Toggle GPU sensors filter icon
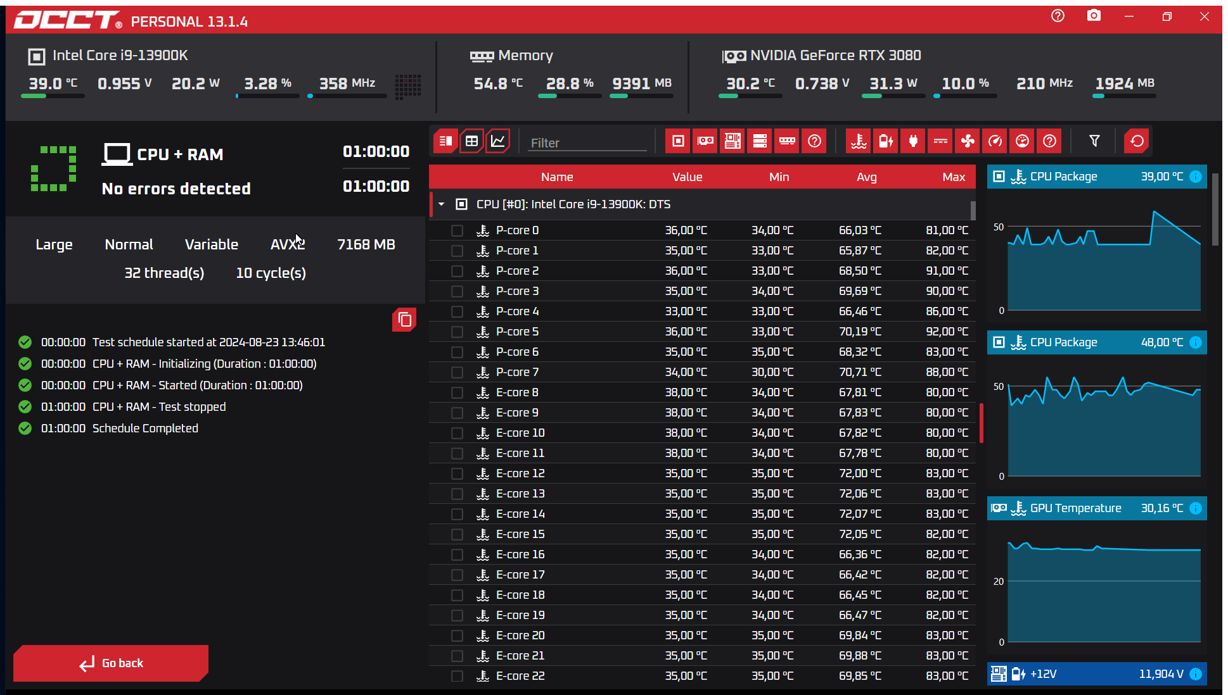The width and height of the screenshot is (1228, 695). 705,141
